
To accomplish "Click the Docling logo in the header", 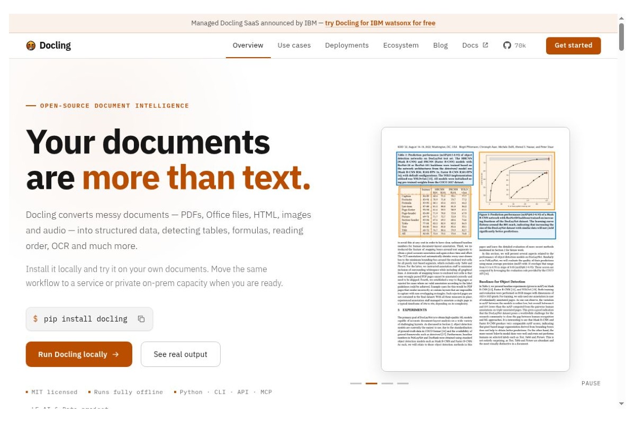I will click(48, 45).
